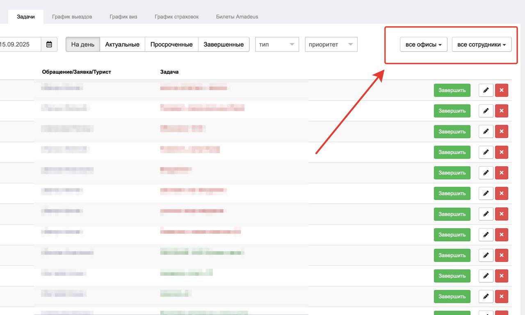Edit the seventh row task via pencil

click(486, 214)
